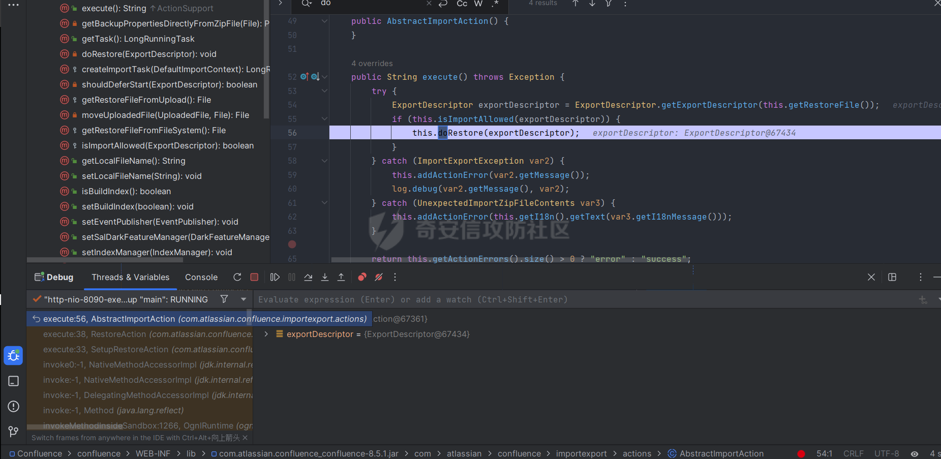
Task: Toggle the breakpoint below line 63
Action: click(292, 244)
